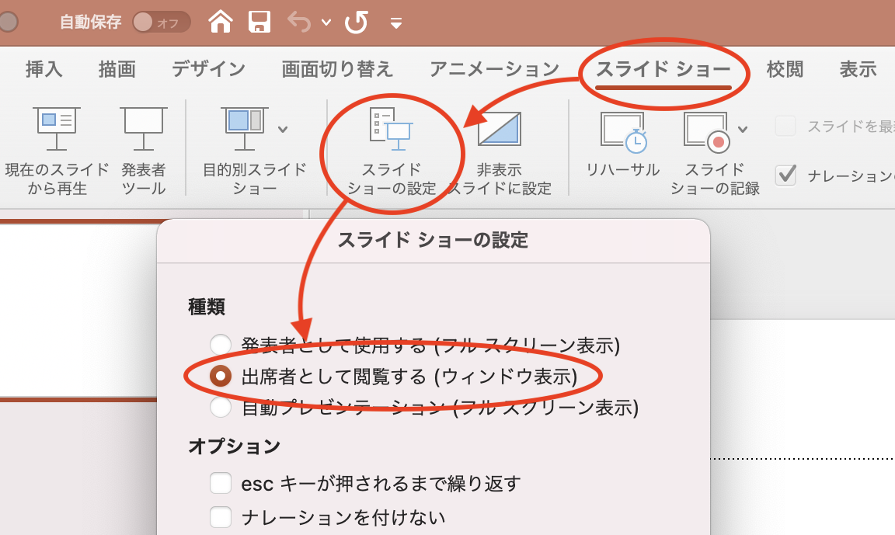Viewport: 895px width, 535px height.
Task: Switch to the 描画 tab
Action: point(117,69)
